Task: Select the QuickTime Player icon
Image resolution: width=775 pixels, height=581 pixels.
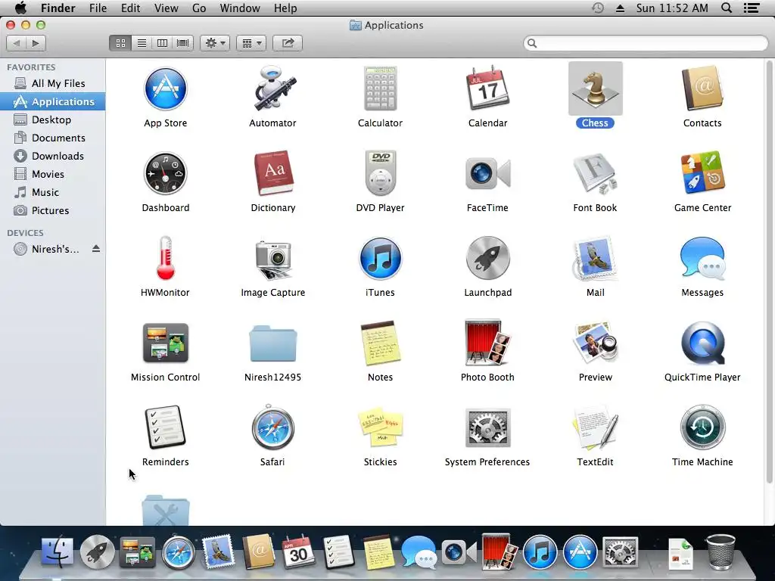Action: [702, 343]
